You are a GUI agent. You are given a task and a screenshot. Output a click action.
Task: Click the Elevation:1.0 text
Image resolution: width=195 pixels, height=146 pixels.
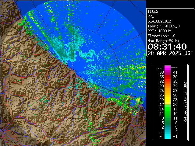[x=161, y=36]
